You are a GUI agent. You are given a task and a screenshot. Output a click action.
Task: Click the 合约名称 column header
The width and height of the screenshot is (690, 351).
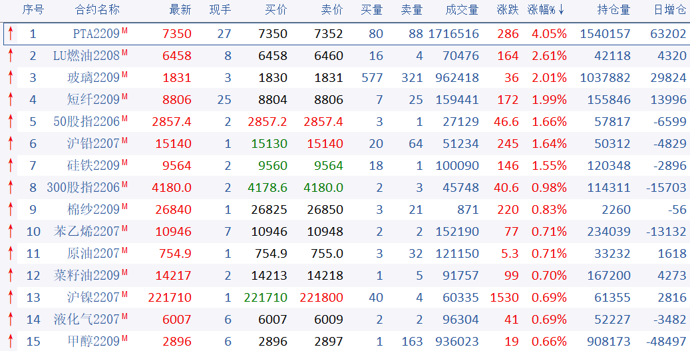tap(98, 10)
